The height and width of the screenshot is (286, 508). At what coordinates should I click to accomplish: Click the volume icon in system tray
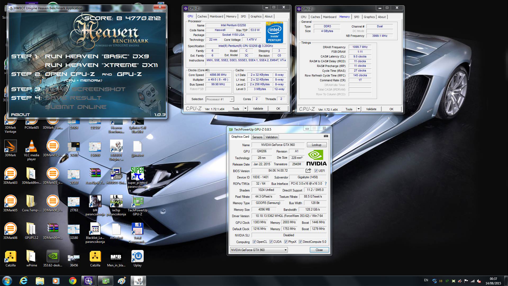(479, 281)
